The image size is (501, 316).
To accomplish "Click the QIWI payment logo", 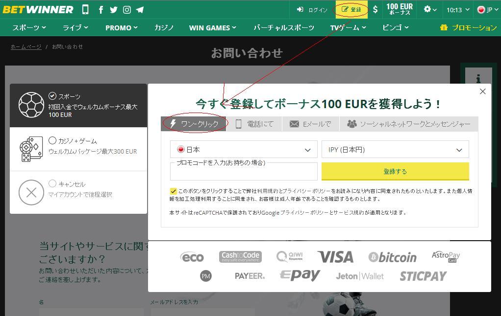I will point(290,256).
